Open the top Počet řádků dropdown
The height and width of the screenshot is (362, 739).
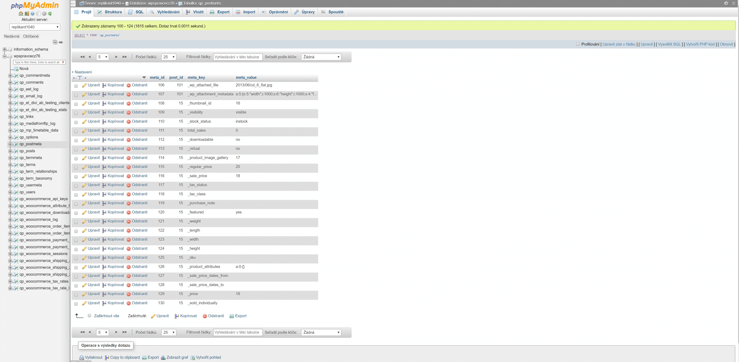pos(169,57)
